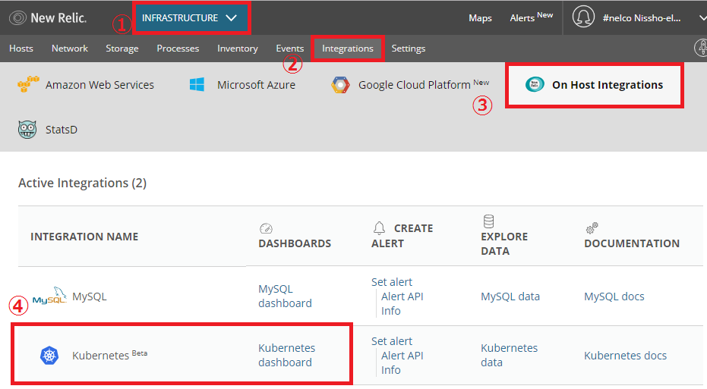707x389 pixels.
Task: Open the MySQL docs link
Action: [x=614, y=296]
